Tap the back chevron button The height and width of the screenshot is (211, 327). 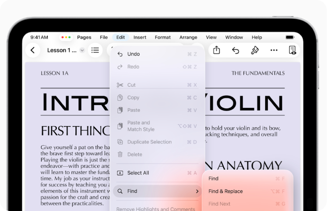click(33, 50)
